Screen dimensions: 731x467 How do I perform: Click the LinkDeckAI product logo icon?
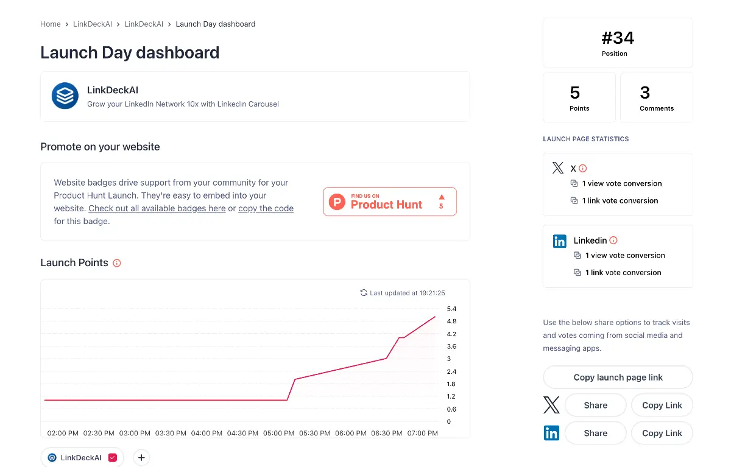(x=65, y=96)
